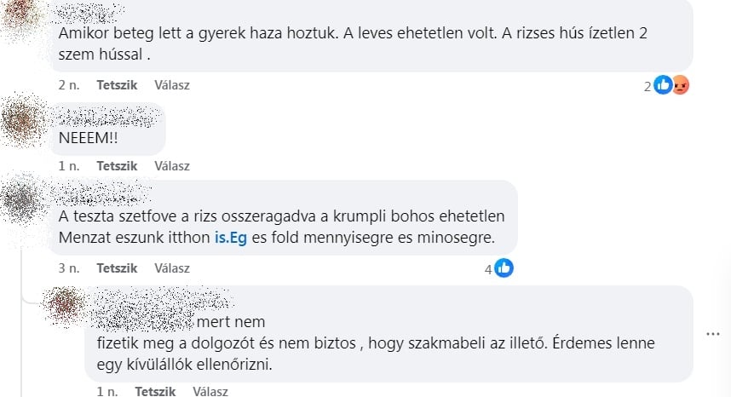
Task: Click the '2 n.' timestamp on the first comment
Action: [x=68, y=85]
